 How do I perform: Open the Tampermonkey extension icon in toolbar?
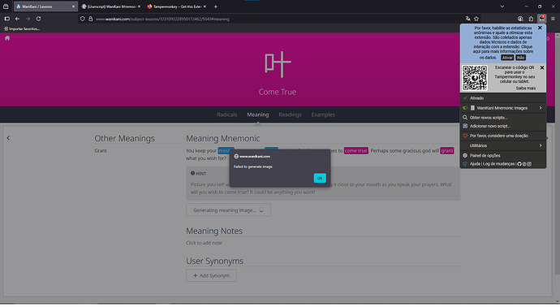point(542,19)
